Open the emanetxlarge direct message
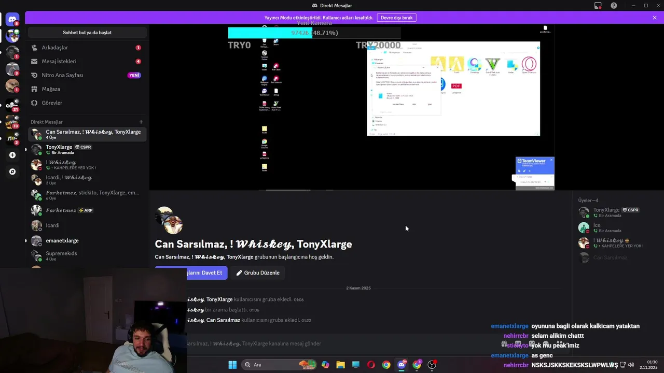The height and width of the screenshot is (373, 664). (87, 240)
